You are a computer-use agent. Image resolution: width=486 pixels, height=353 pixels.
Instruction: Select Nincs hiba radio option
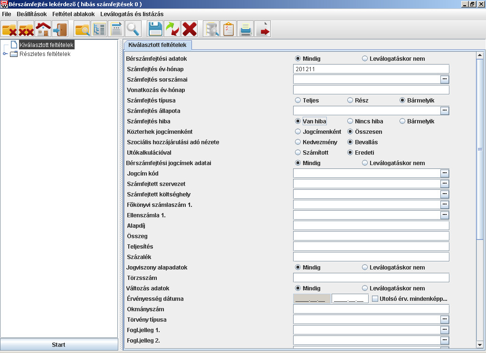pos(350,121)
